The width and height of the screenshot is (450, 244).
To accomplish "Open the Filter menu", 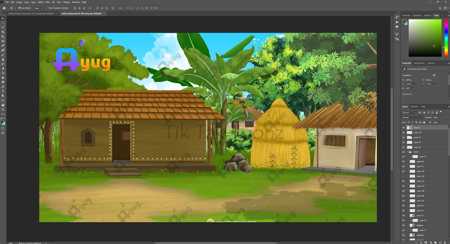I will (x=48, y=2).
